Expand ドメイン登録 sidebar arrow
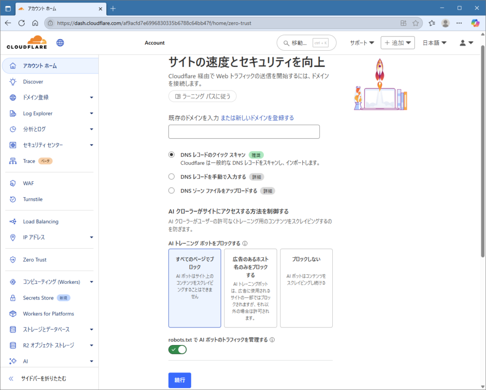Screen dimensions: 486x390 tap(92, 98)
